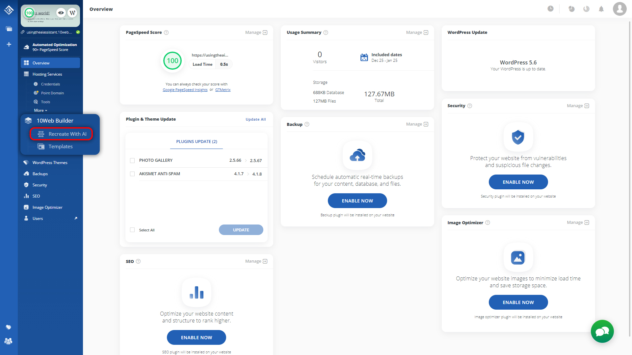Click the Image Optimizer help icon

point(487,223)
